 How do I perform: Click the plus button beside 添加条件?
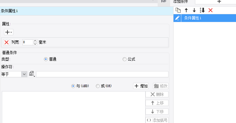[x=219, y=2]
